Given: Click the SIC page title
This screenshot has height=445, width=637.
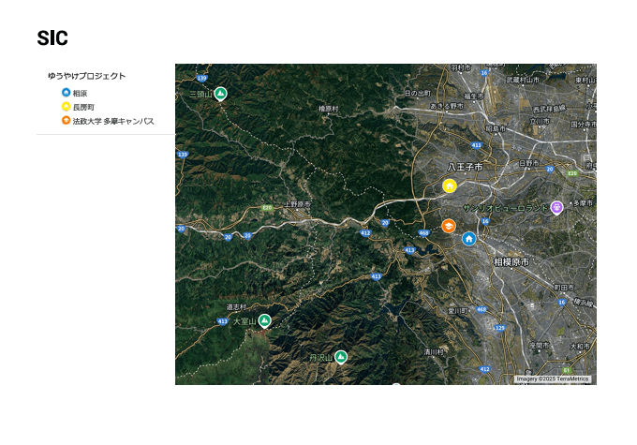Looking at the screenshot, I should 52,38.
